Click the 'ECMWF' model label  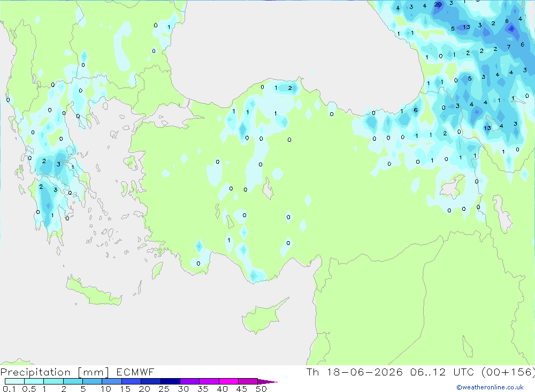point(135,372)
